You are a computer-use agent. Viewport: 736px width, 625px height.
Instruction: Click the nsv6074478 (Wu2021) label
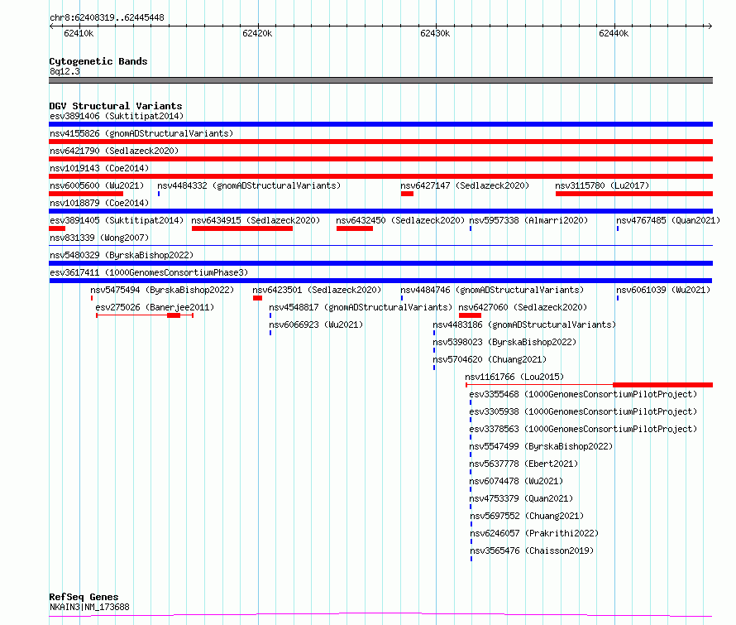(516, 481)
